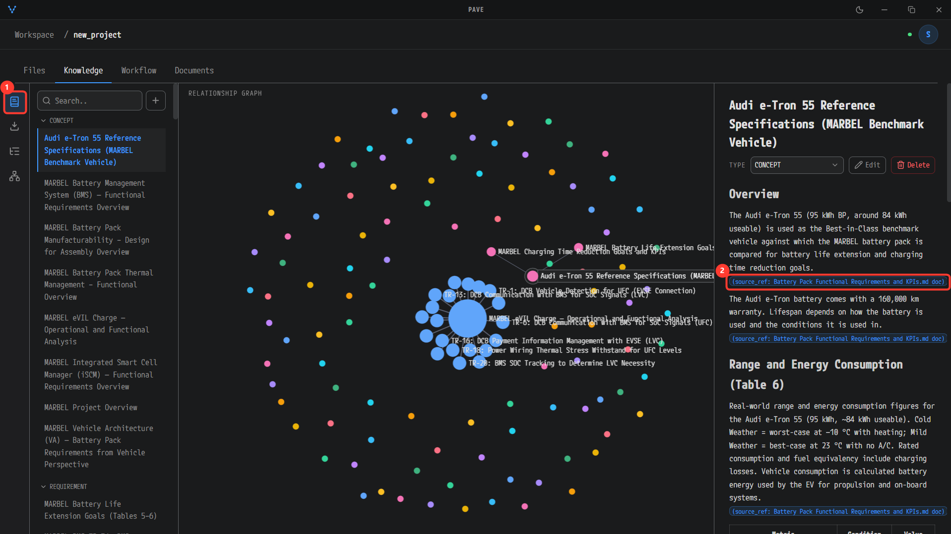Click the PAVE logo icon

coord(12,9)
